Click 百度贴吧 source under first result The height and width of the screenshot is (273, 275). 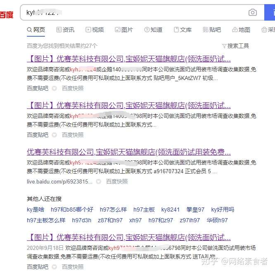coord(38,88)
